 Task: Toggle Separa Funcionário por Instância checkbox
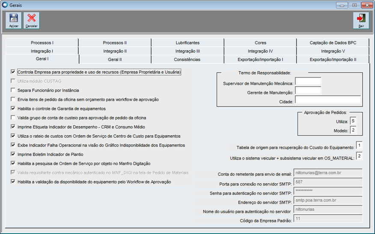click(13, 90)
